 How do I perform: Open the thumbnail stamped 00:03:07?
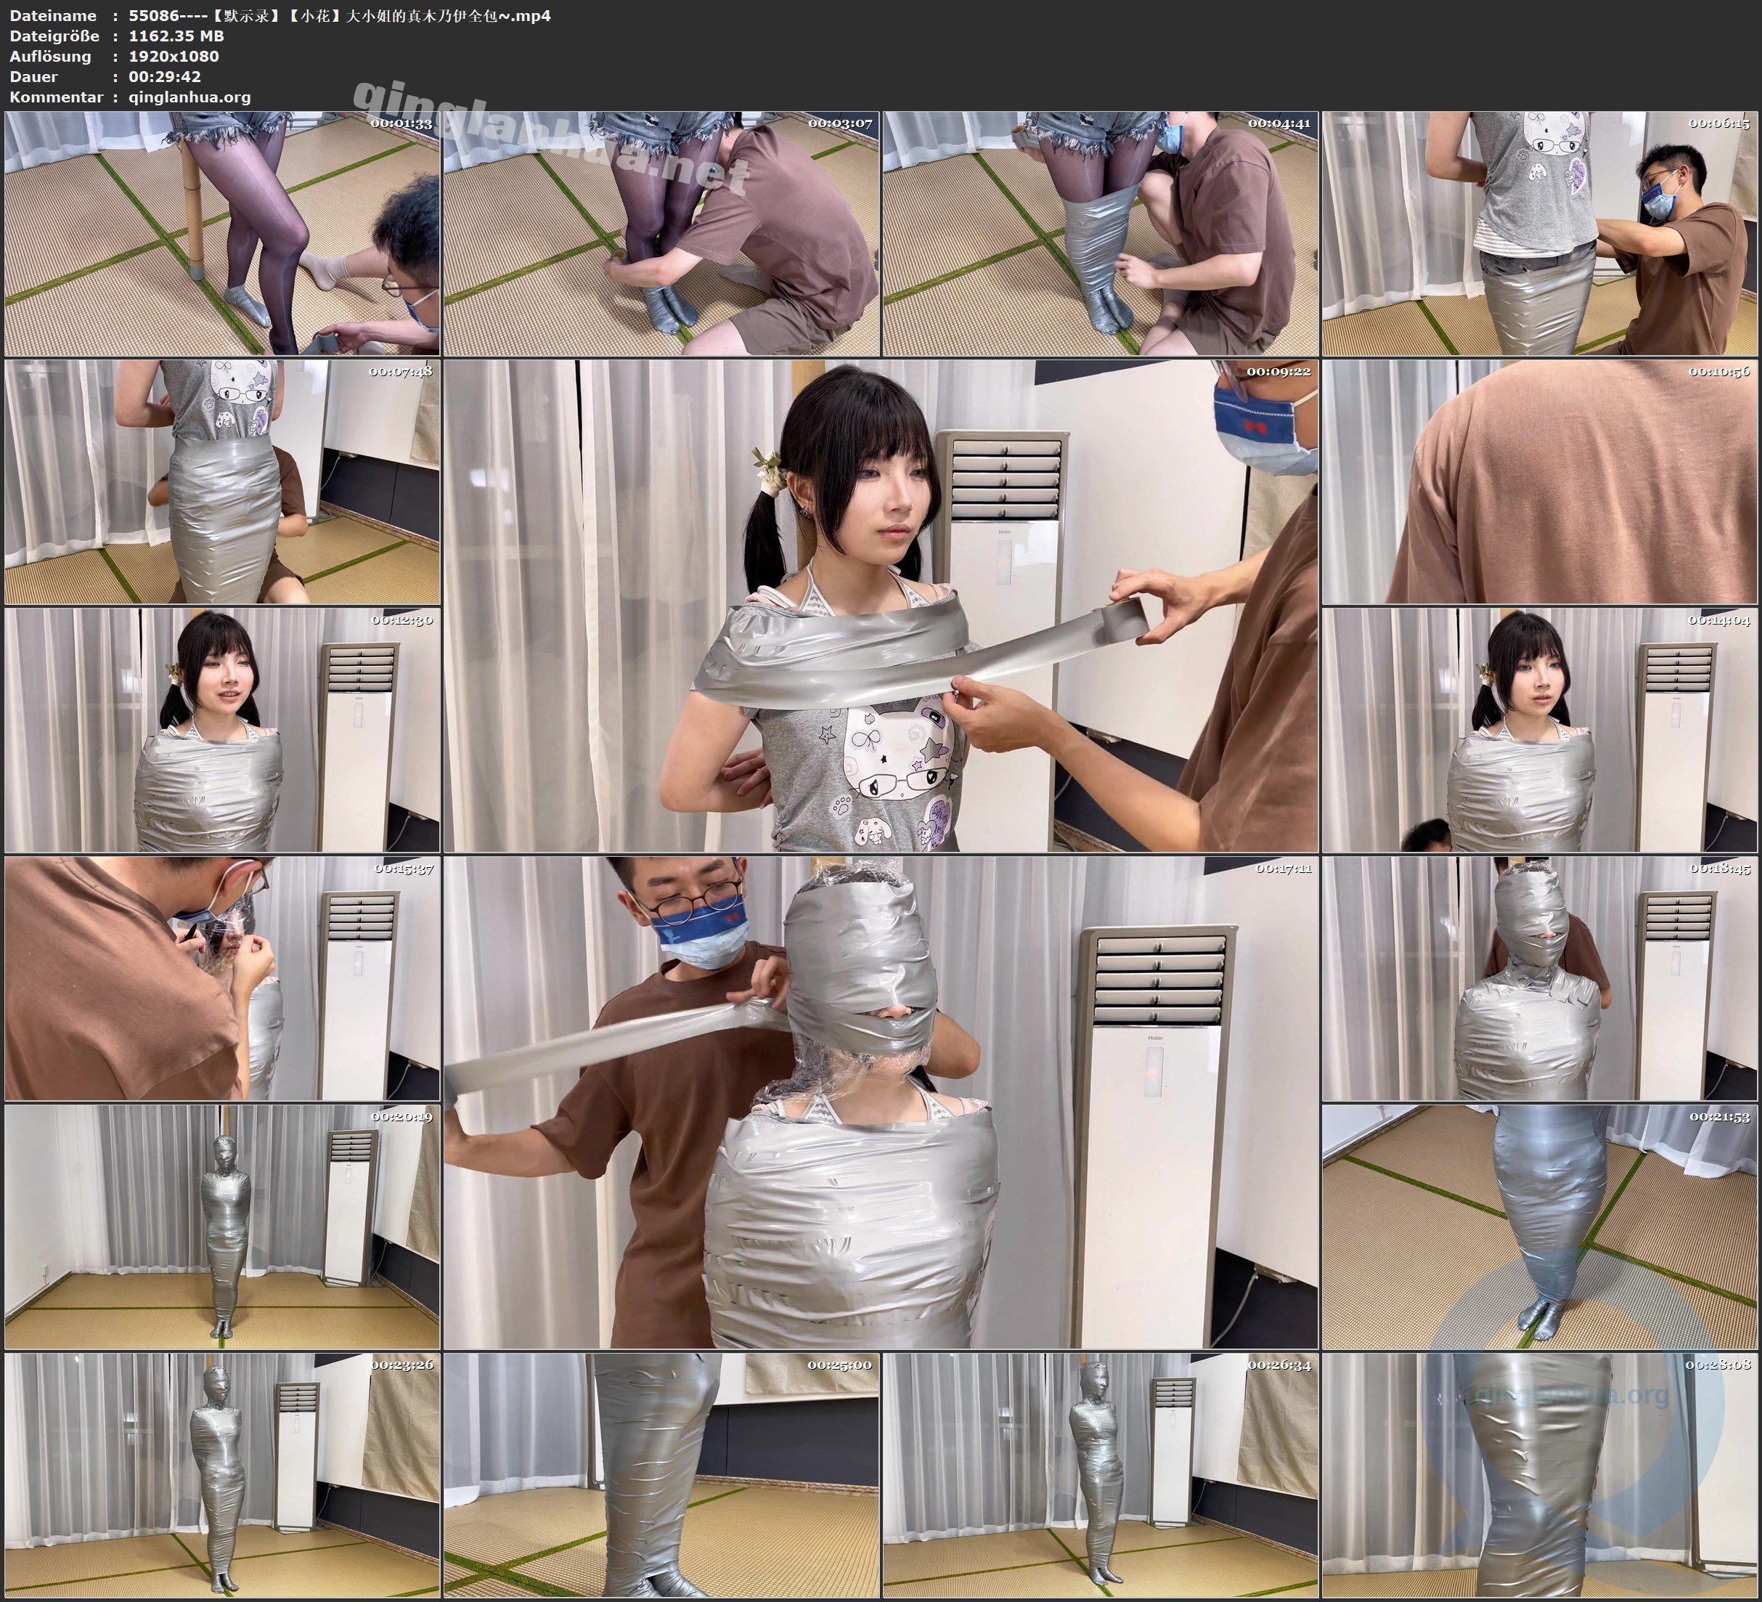pos(661,234)
